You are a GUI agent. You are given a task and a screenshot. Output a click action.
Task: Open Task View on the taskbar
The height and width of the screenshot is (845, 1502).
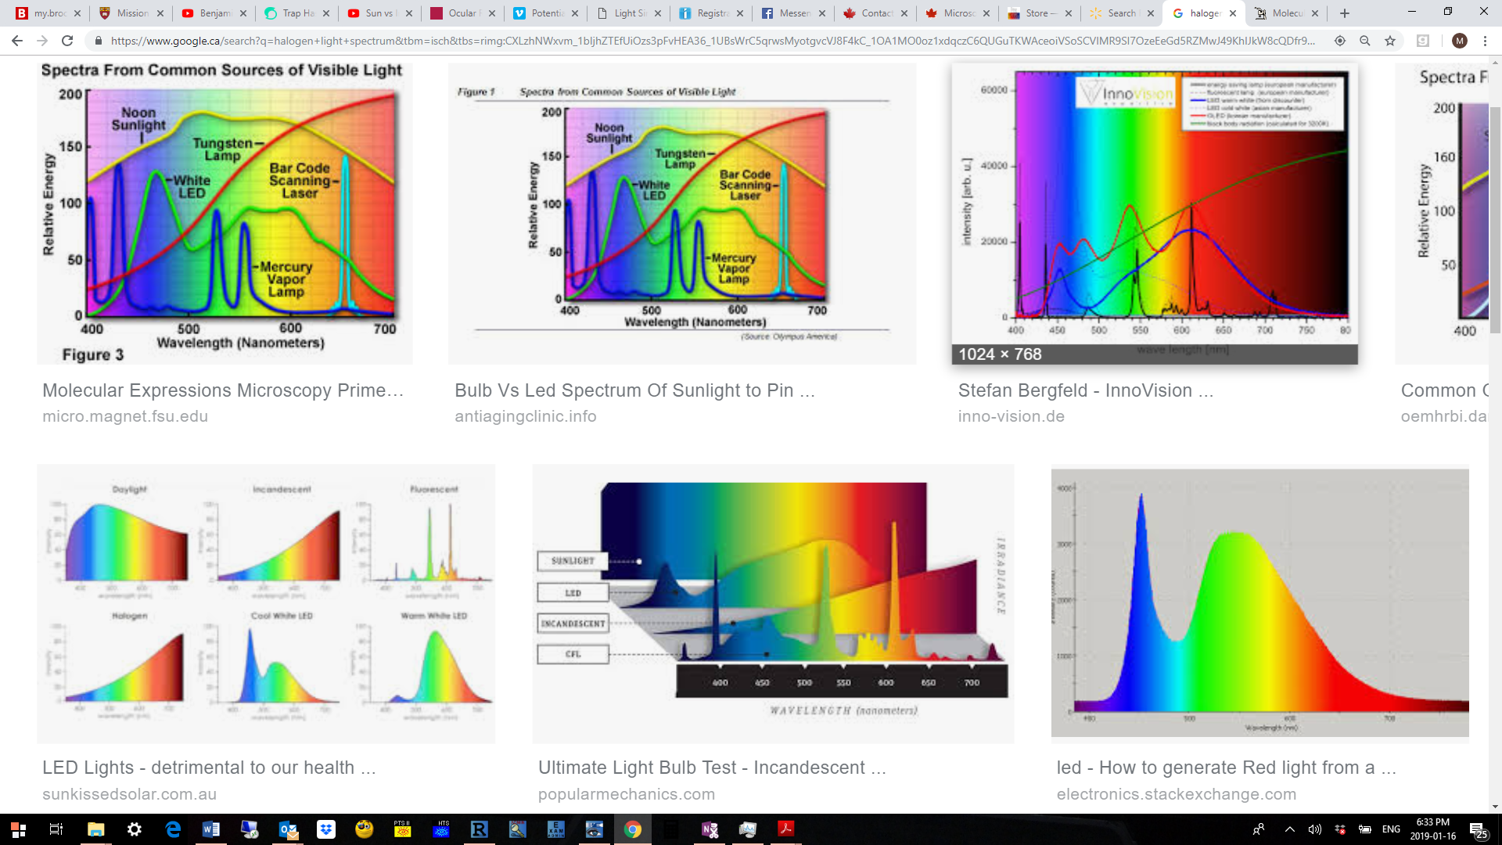(56, 829)
